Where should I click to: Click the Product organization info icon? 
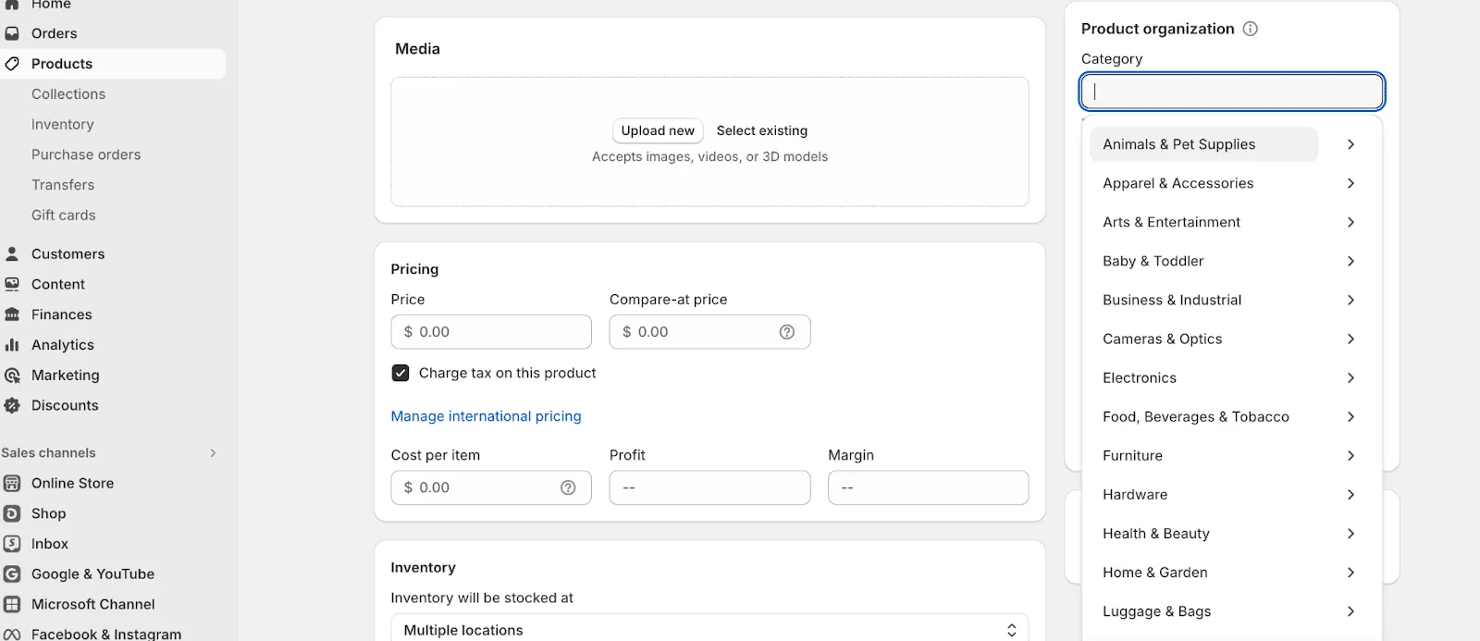coord(1251,29)
